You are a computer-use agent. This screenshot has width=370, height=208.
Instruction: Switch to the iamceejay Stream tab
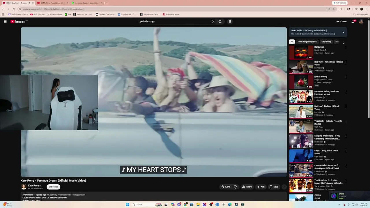pyautogui.click(x=87, y=3)
